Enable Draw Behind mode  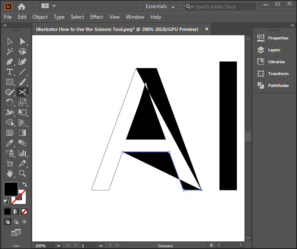[x=16, y=221]
